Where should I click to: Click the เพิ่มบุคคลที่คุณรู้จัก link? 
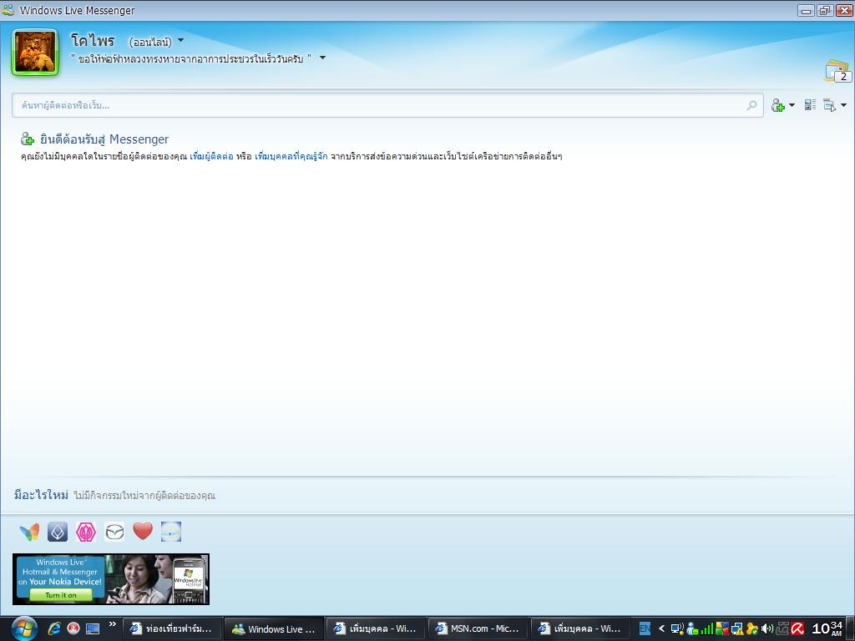click(x=291, y=157)
